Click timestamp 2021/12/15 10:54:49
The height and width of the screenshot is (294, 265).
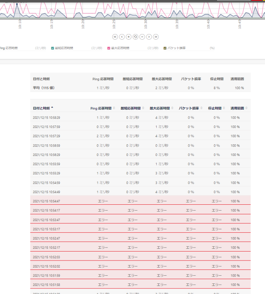46,192
